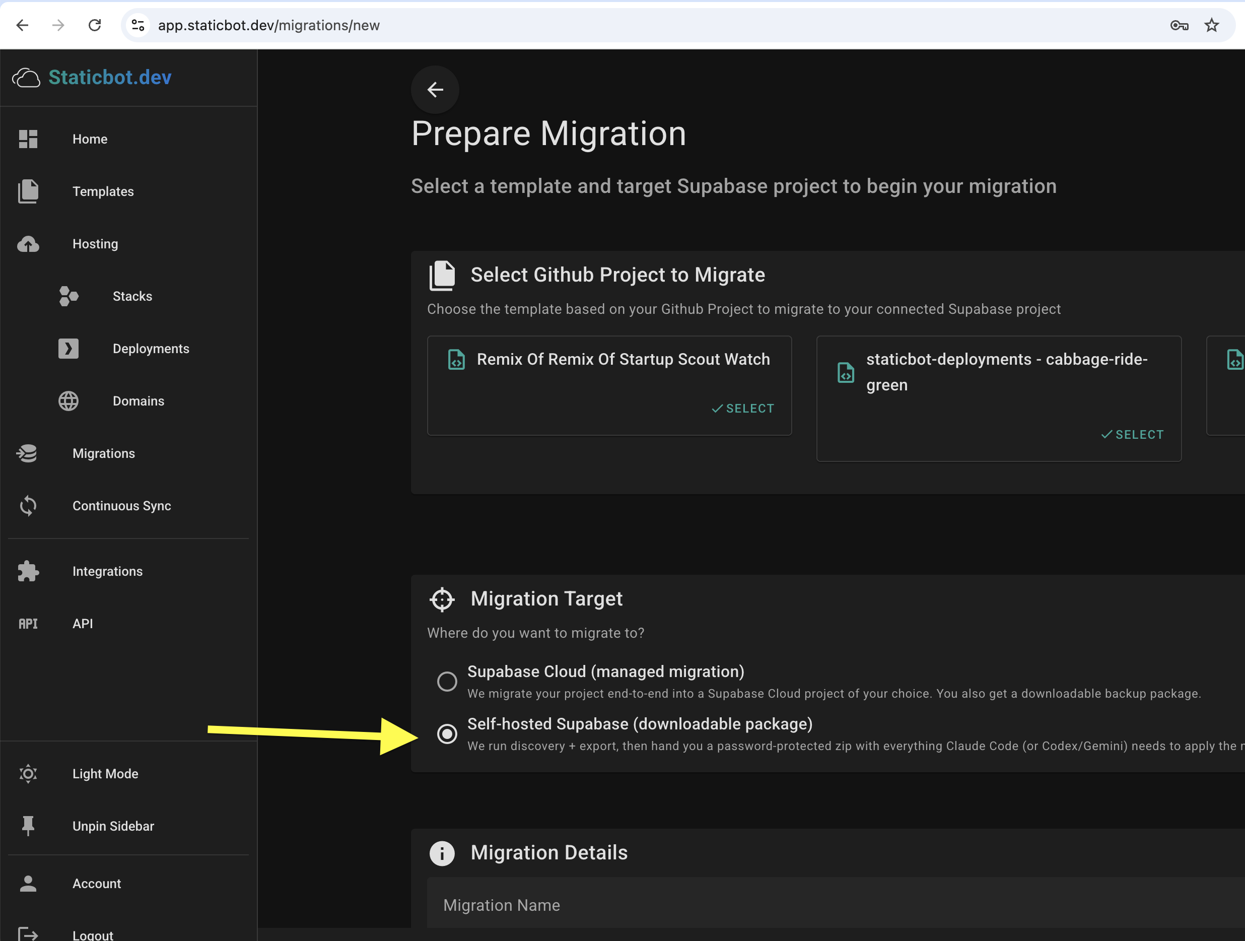Image resolution: width=1245 pixels, height=941 pixels.
Task: Click Remix Of Remix Of Startup Scout Watch title
Action: click(x=623, y=359)
